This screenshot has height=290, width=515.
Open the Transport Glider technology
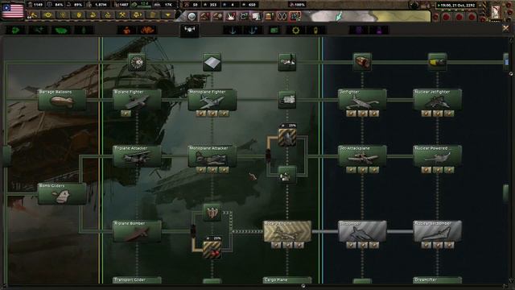(x=137, y=280)
